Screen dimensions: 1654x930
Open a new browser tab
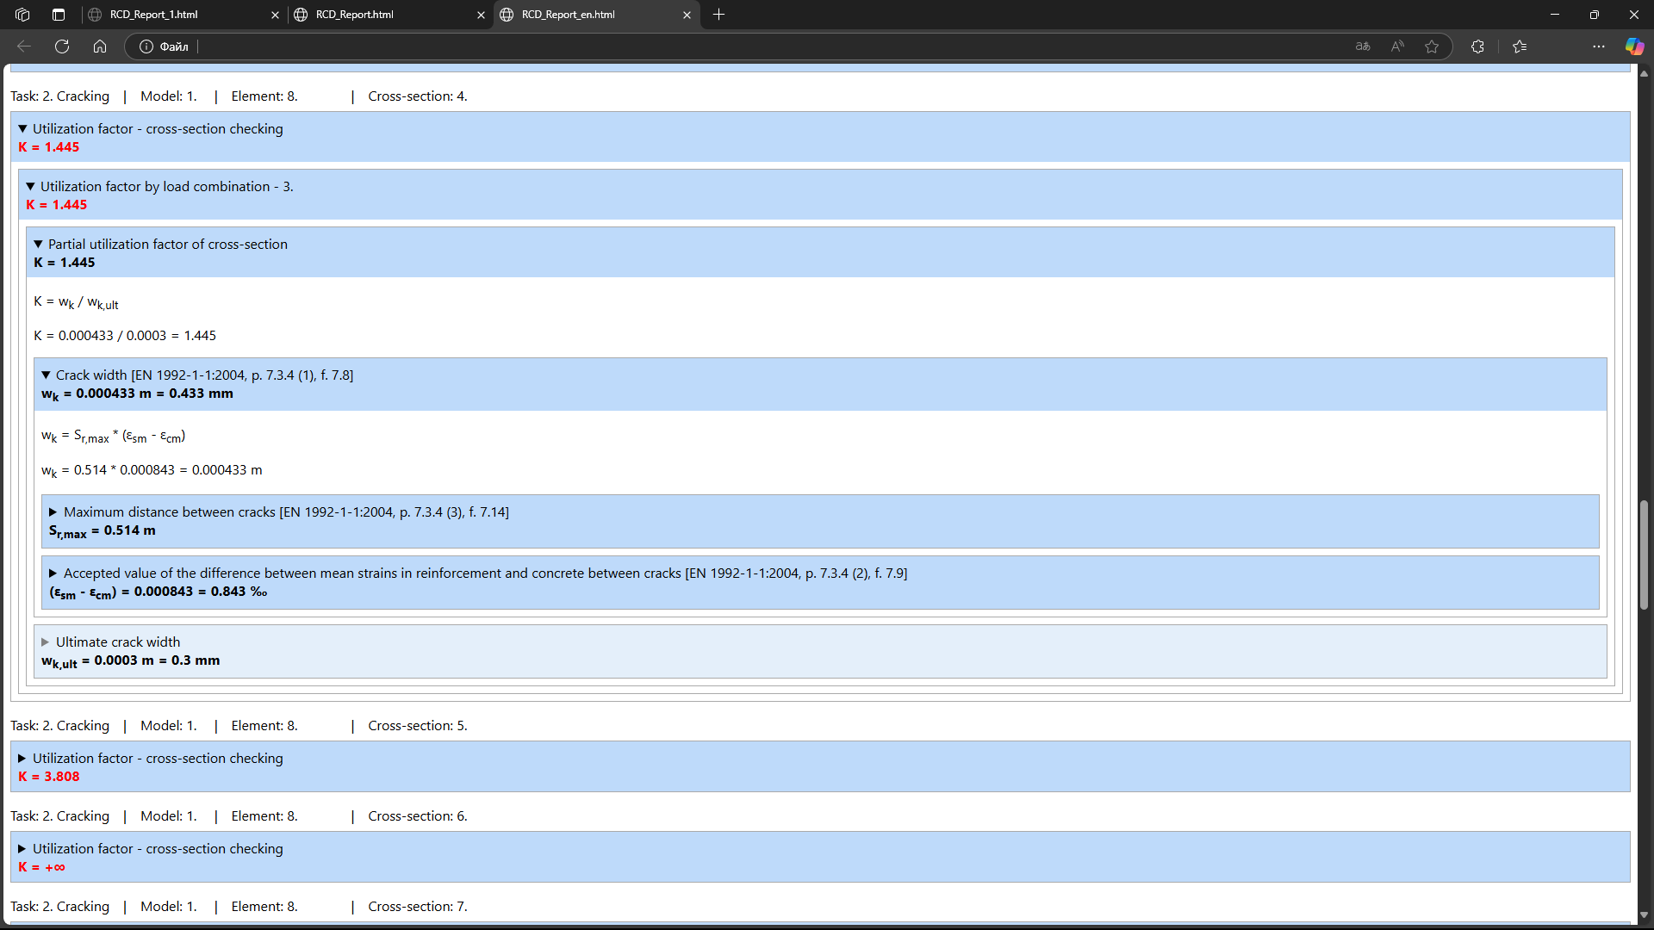[x=719, y=15]
